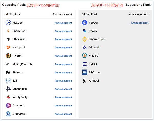Click the supporting table Mining Pool header
Screen dimensions: 154x121
89,14
